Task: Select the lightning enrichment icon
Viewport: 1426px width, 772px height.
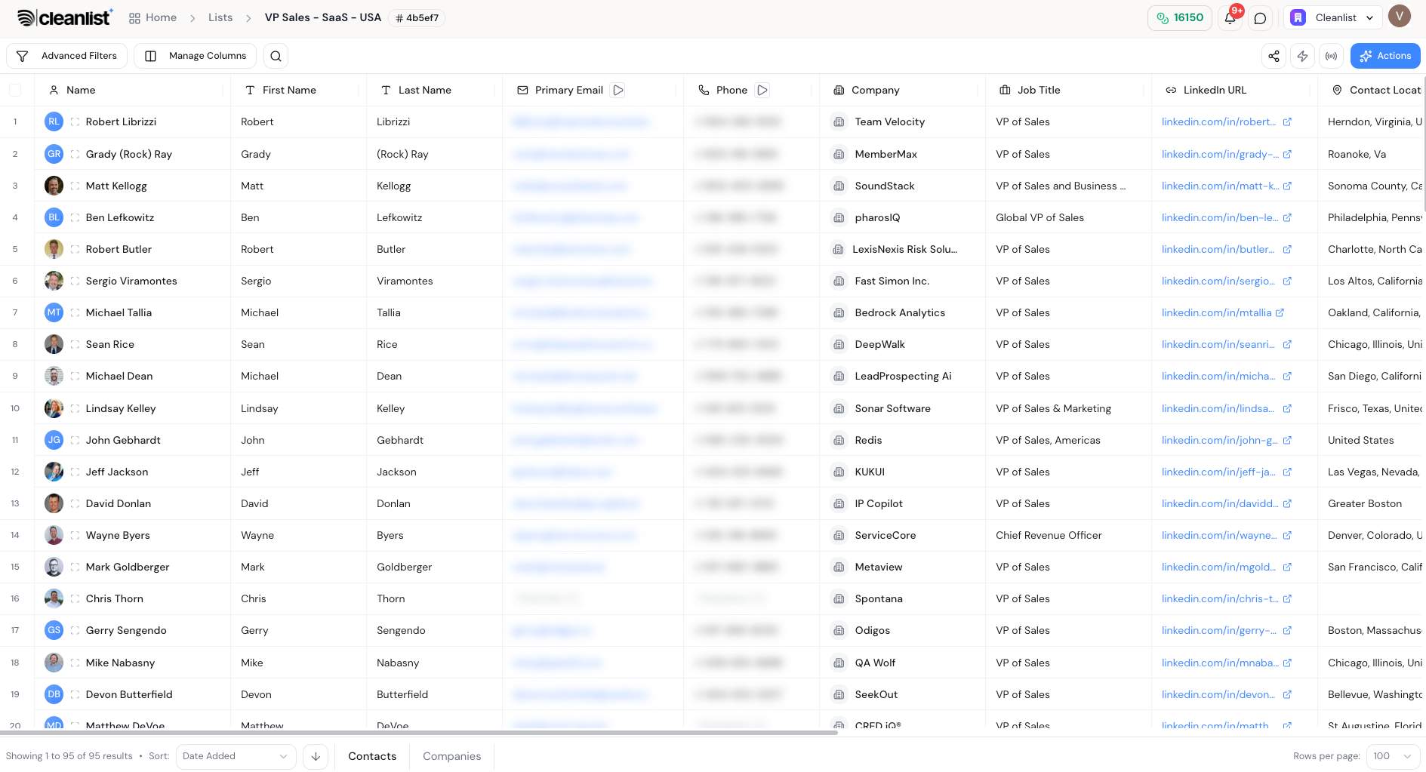Action: point(1303,56)
